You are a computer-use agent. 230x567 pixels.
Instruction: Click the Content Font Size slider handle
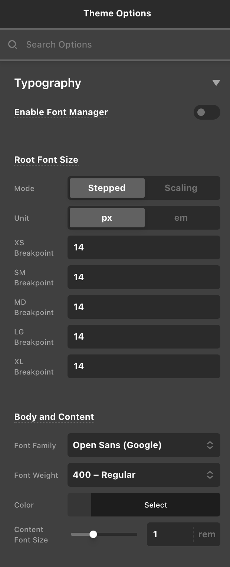click(x=93, y=534)
